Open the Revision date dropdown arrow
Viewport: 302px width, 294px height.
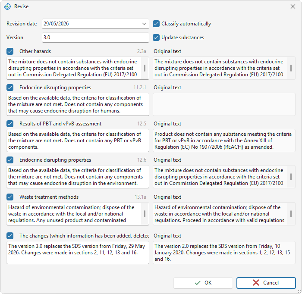click(x=144, y=24)
